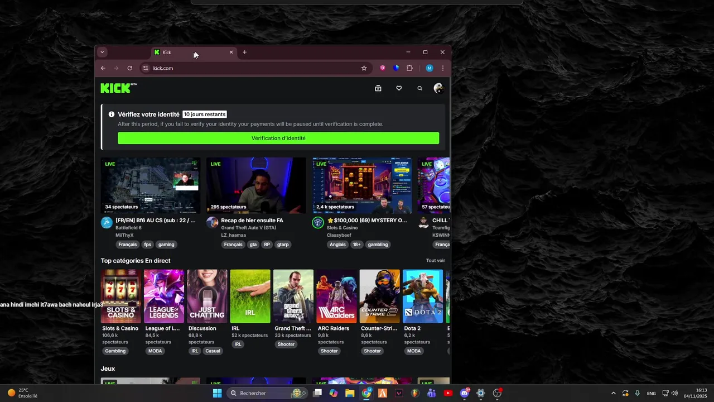Click Tout voir for top categories
714x402 pixels.
436,261
